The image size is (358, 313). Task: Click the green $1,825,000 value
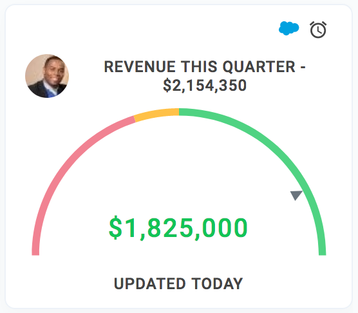(x=178, y=228)
